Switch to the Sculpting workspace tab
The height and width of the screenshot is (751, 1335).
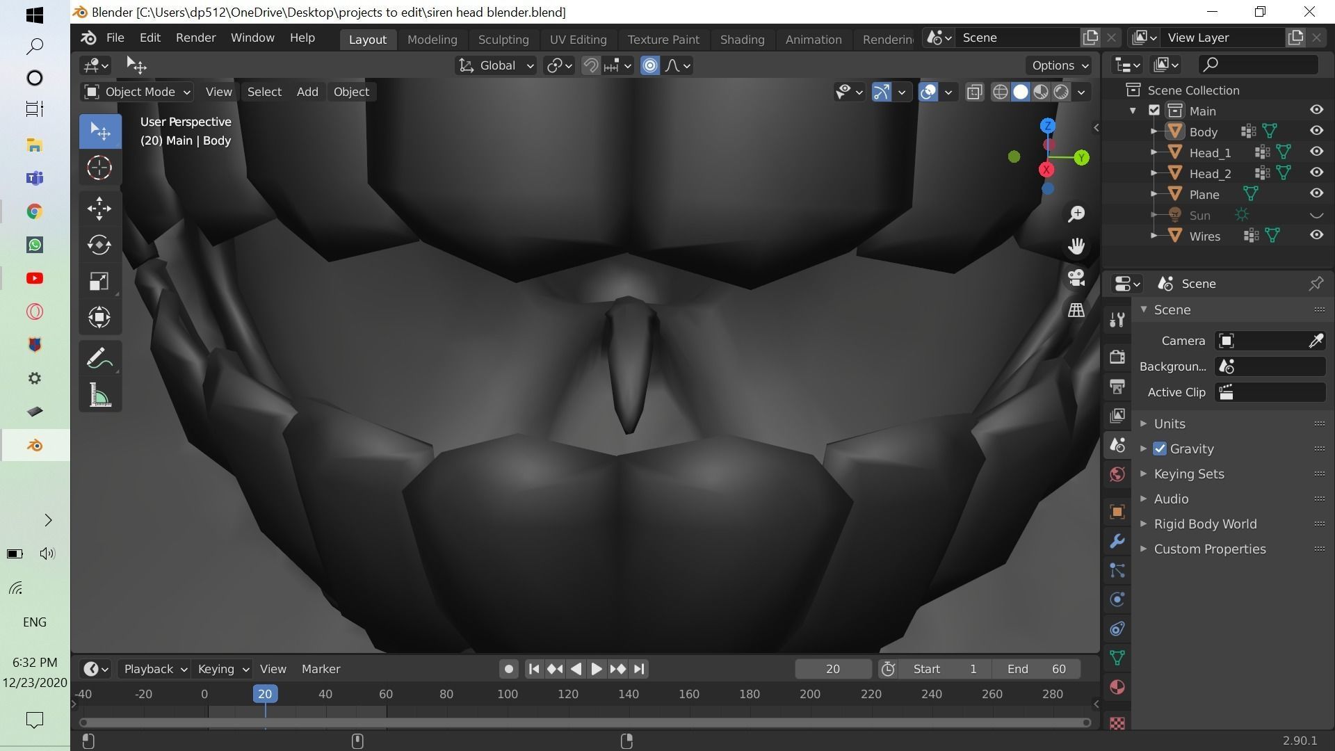503,40
